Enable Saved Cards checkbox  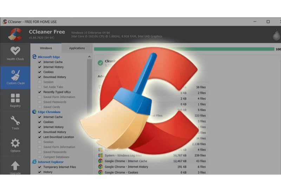pyautogui.click(x=40, y=107)
